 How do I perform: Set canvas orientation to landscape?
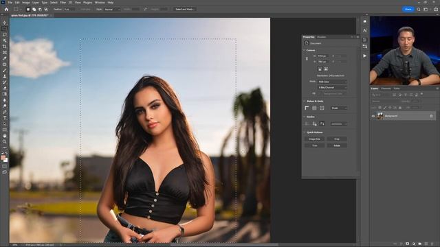point(326,69)
